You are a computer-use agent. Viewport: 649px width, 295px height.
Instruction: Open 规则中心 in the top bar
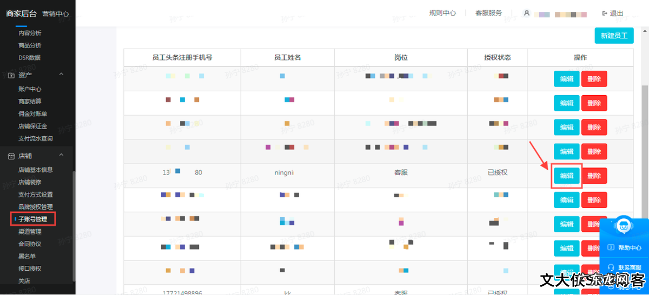tap(442, 14)
